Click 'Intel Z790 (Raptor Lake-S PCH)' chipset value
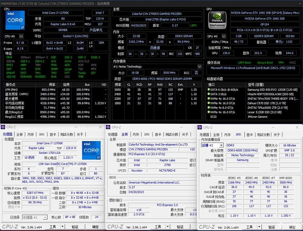Screen dimensions: 303x231 [x=166, y=20]
